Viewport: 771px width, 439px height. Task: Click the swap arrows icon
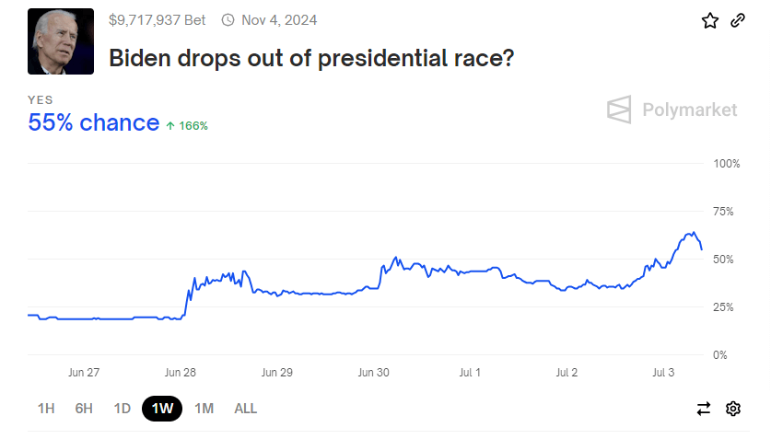pos(704,409)
